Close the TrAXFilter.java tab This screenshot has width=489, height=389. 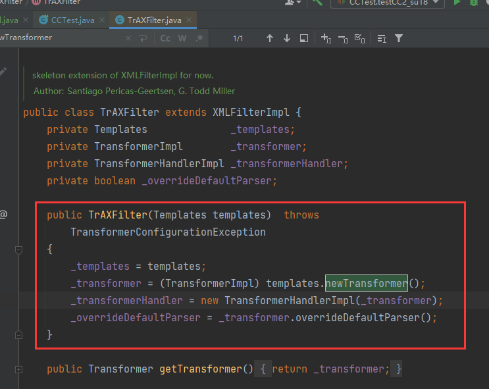click(189, 20)
